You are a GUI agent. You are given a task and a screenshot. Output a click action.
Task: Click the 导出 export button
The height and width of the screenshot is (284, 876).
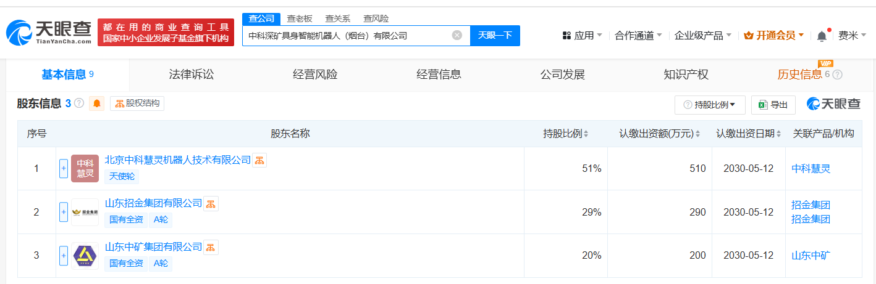(773, 105)
